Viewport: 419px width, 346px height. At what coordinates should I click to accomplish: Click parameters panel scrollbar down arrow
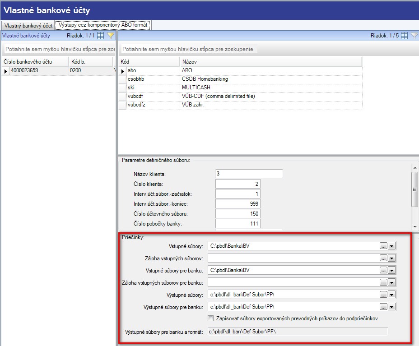pos(415,226)
